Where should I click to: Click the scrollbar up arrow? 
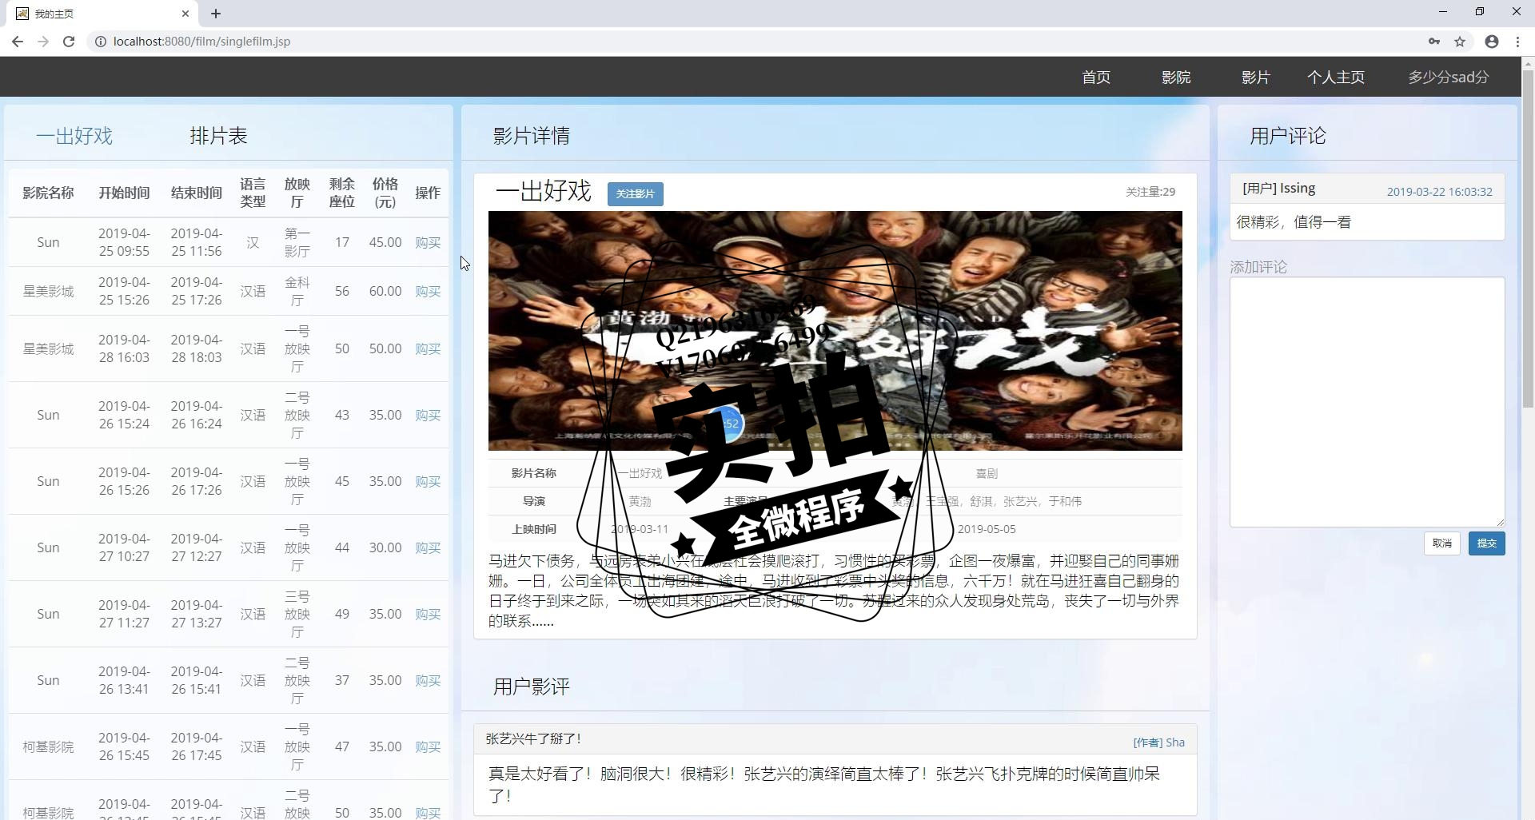[x=1528, y=63]
